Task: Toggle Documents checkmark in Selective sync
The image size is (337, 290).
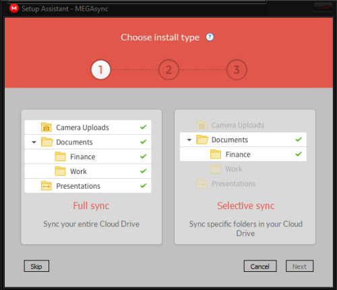Action: [x=299, y=140]
